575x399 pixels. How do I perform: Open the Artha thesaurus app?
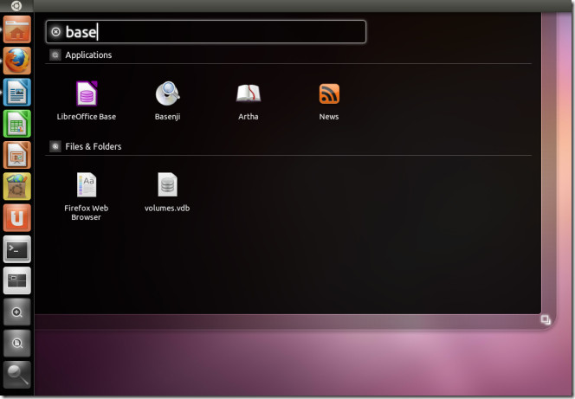click(x=249, y=94)
